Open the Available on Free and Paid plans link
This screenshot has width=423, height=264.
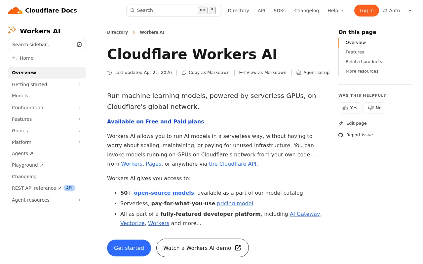click(x=156, y=121)
